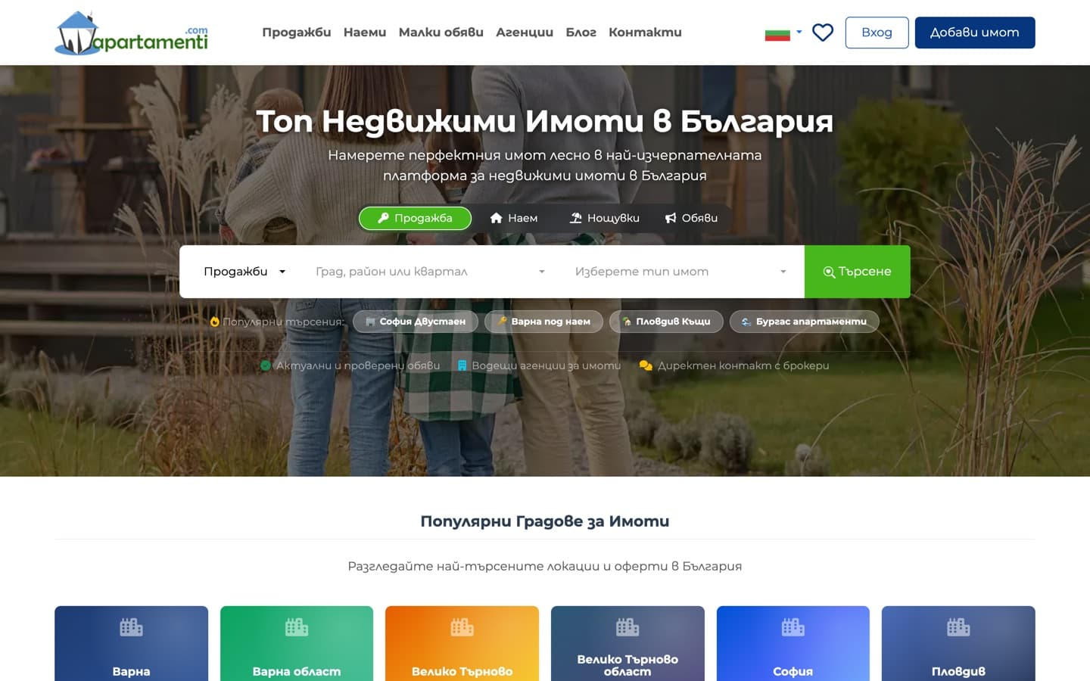Choose Пловдив Къщи popular search chip
The height and width of the screenshot is (681, 1090).
(x=666, y=322)
